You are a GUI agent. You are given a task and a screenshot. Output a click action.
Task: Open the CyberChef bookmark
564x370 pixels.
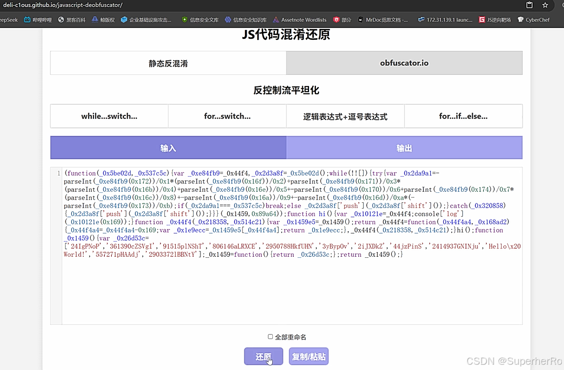534,20
